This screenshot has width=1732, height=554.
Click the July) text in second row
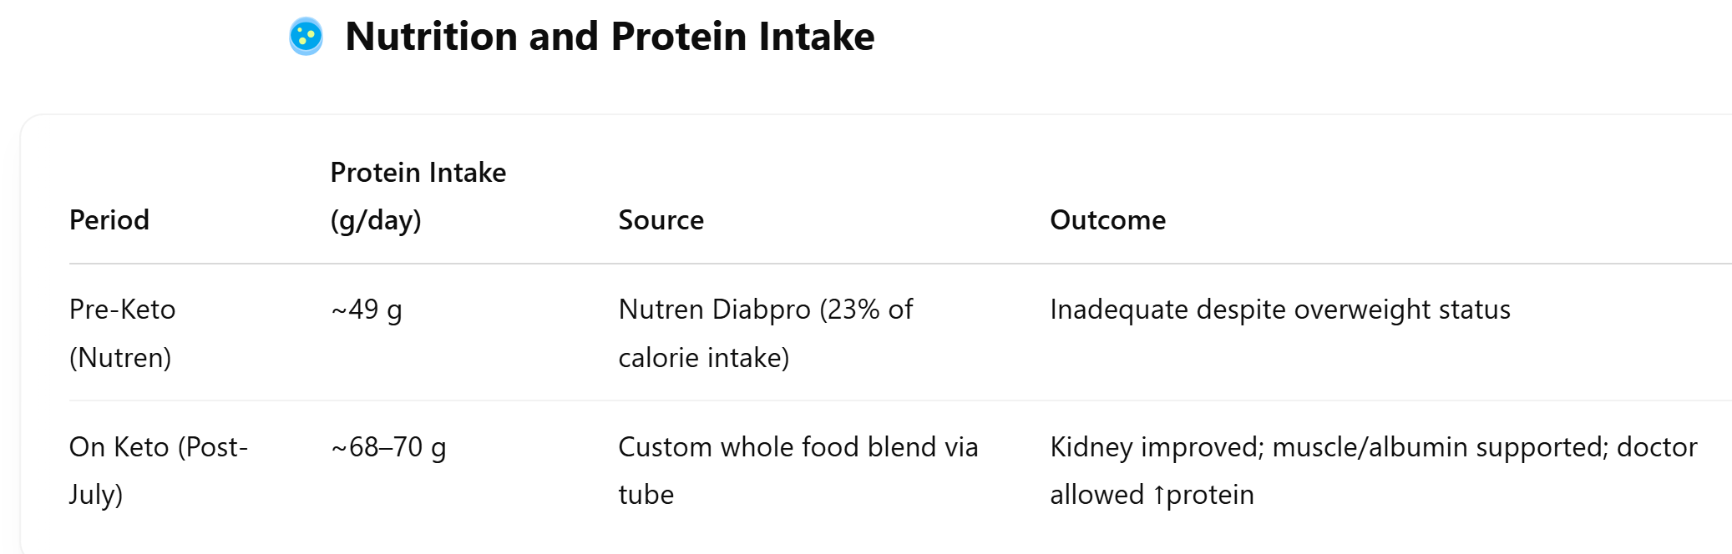[96, 495]
